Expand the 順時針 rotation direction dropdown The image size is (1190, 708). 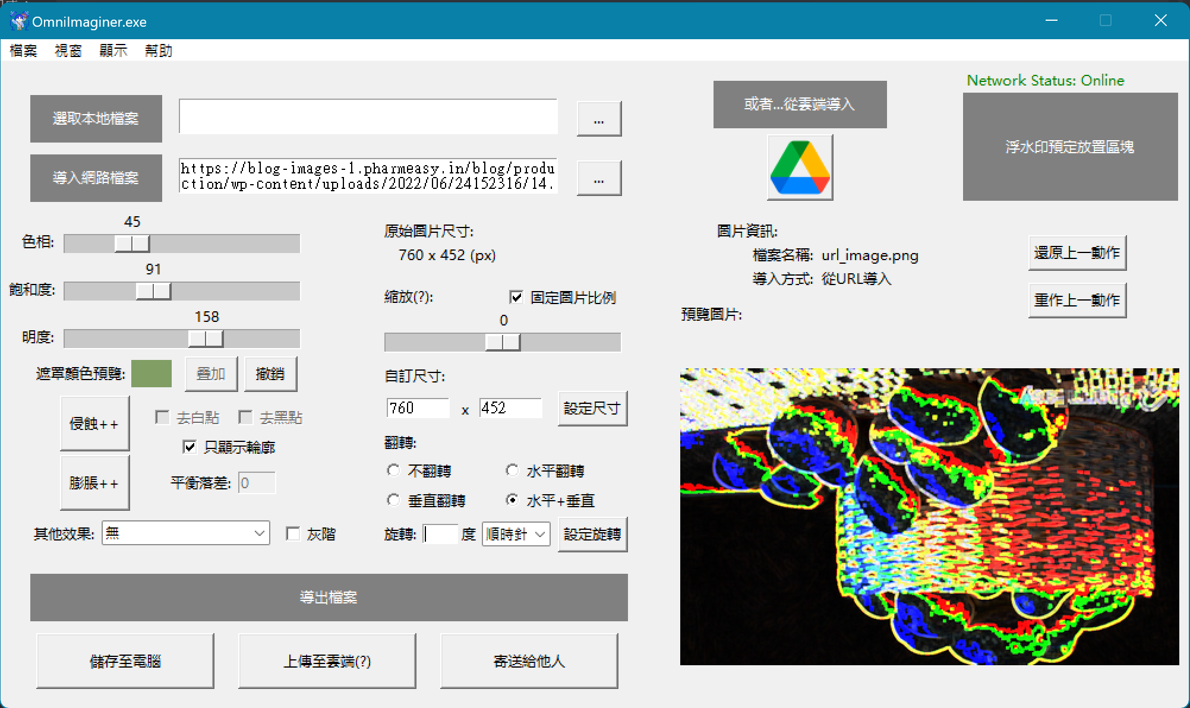(516, 534)
